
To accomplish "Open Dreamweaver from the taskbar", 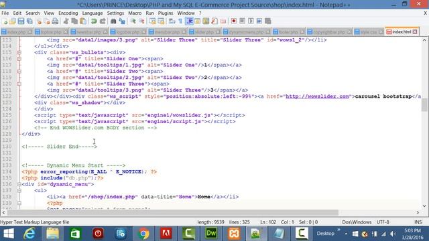I will click(211, 234).
